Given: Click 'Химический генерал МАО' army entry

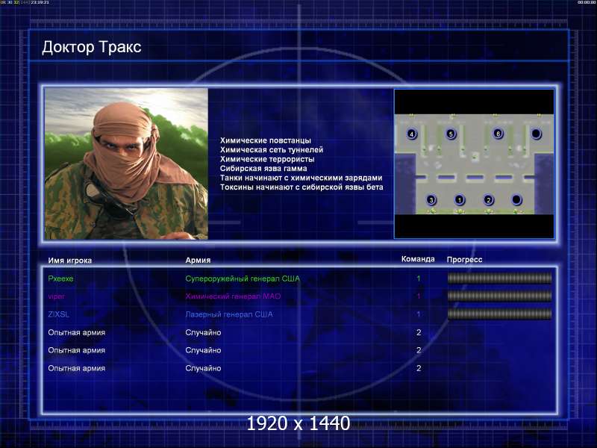Looking at the screenshot, I should pyautogui.click(x=233, y=296).
